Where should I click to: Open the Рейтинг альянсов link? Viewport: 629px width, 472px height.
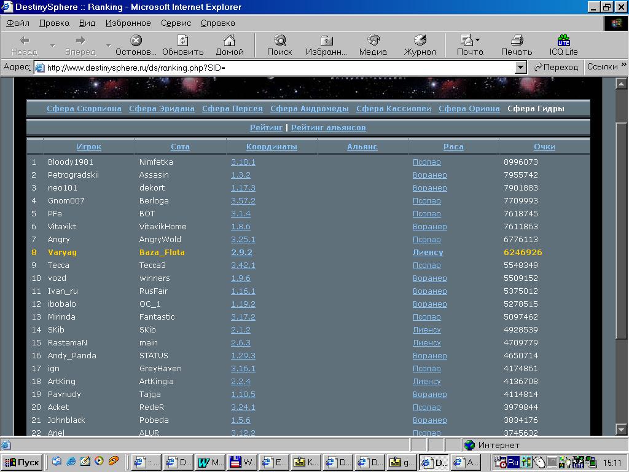pyautogui.click(x=328, y=128)
